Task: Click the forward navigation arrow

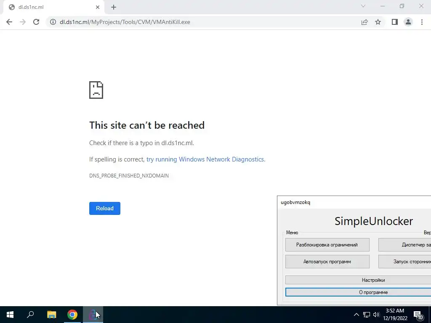Action: click(23, 22)
